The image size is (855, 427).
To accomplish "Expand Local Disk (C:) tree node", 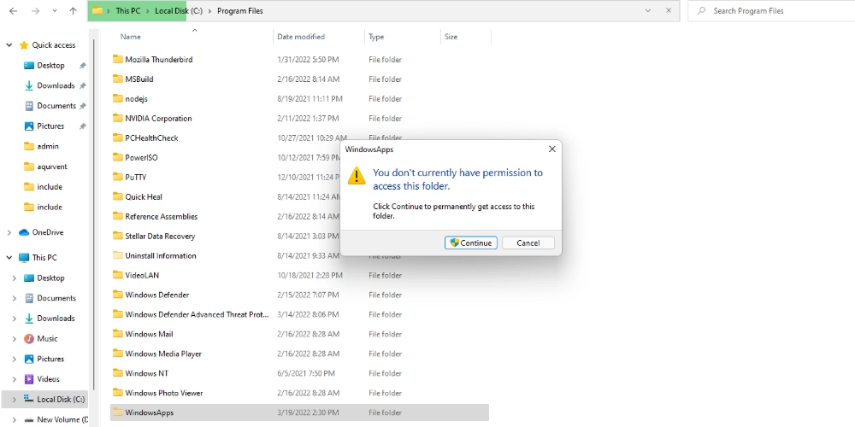I will pos(15,399).
